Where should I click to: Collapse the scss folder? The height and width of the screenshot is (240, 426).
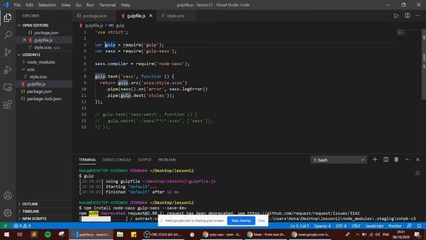[x=31, y=69]
